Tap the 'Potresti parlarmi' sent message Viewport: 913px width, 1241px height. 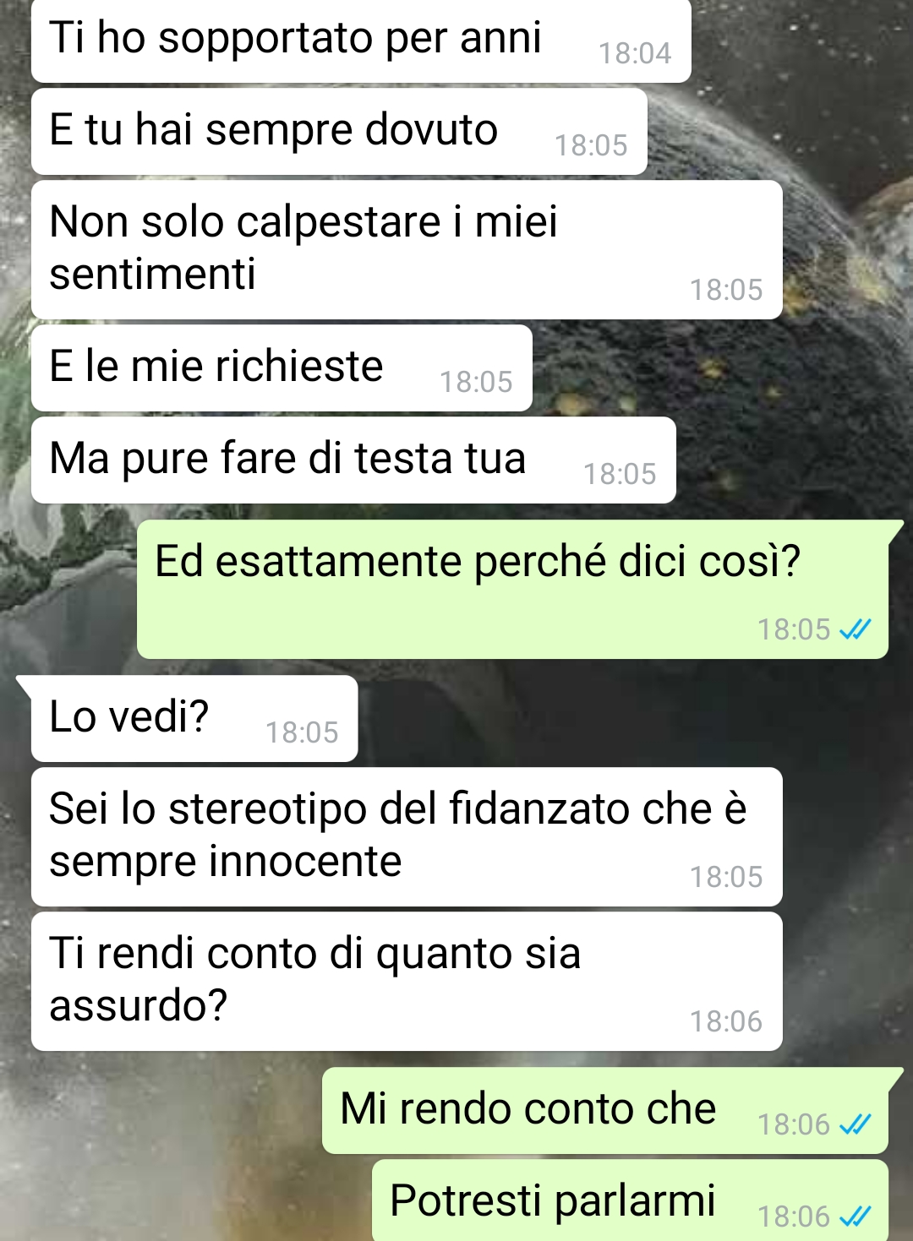(631, 1200)
